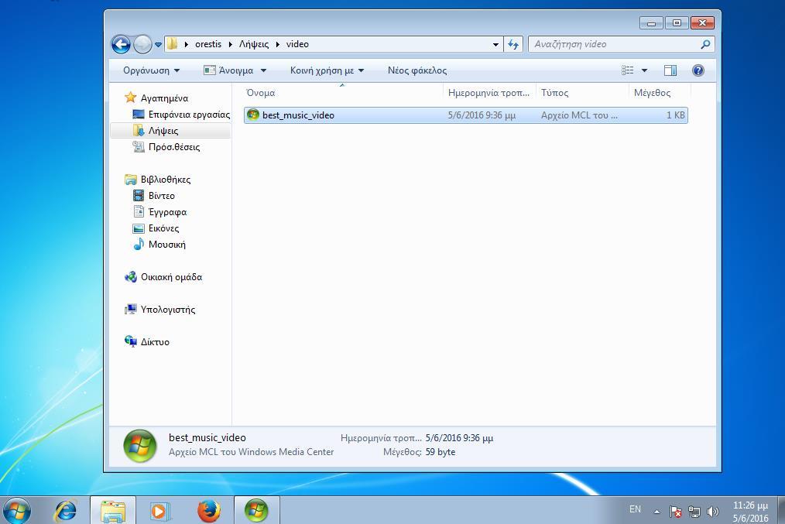Click the folder icon in address bar
This screenshot has width=785, height=524.
pos(172,44)
